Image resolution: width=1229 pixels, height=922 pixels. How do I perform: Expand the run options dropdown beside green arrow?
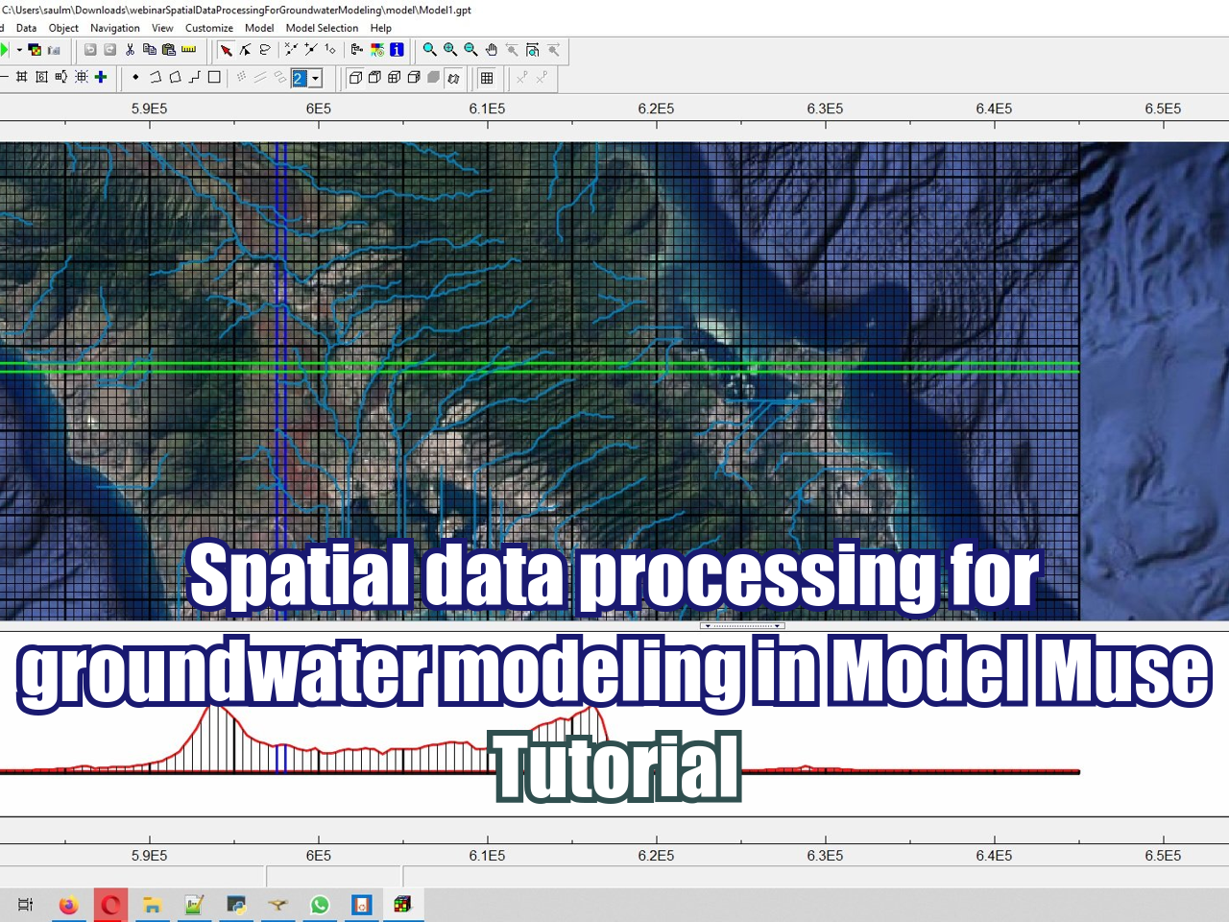point(17,49)
